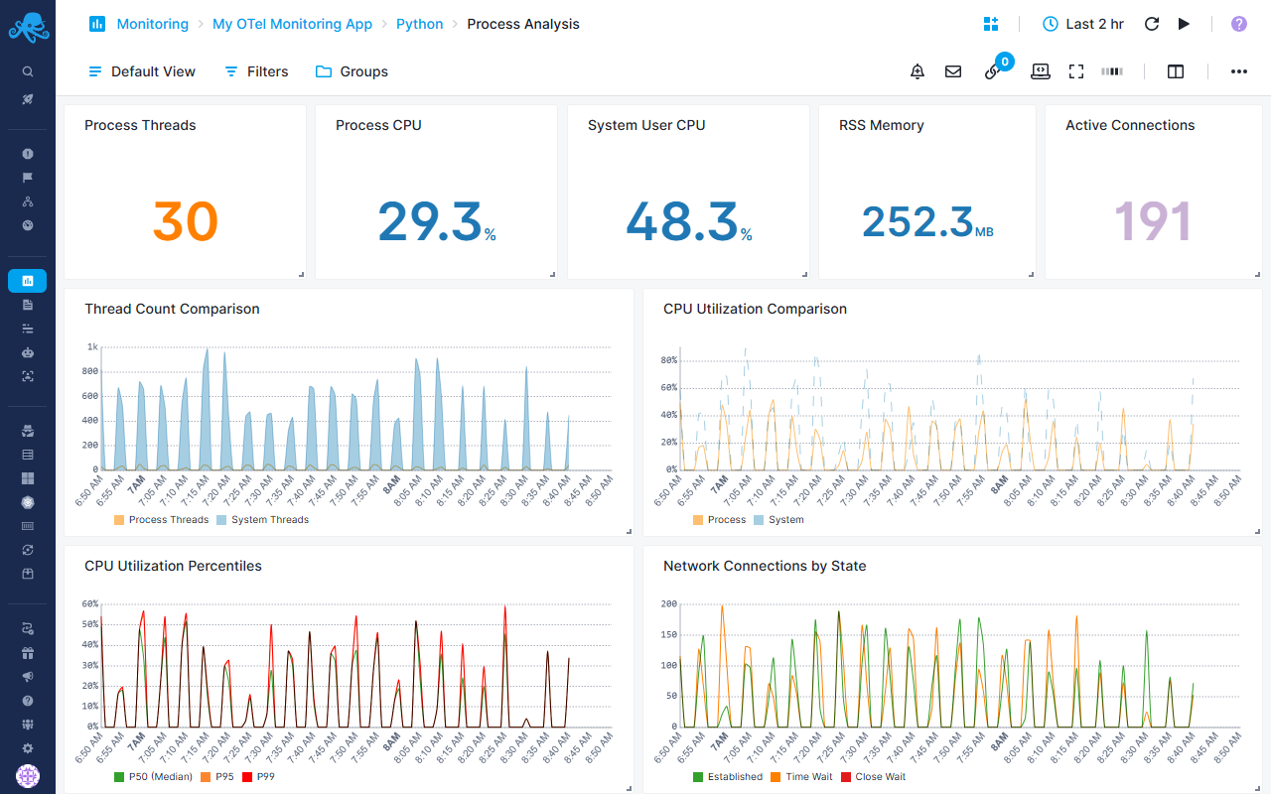Open the Last 2 hr time range selector
The width and height of the screenshot is (1271, 794).
click(1082, 23)
